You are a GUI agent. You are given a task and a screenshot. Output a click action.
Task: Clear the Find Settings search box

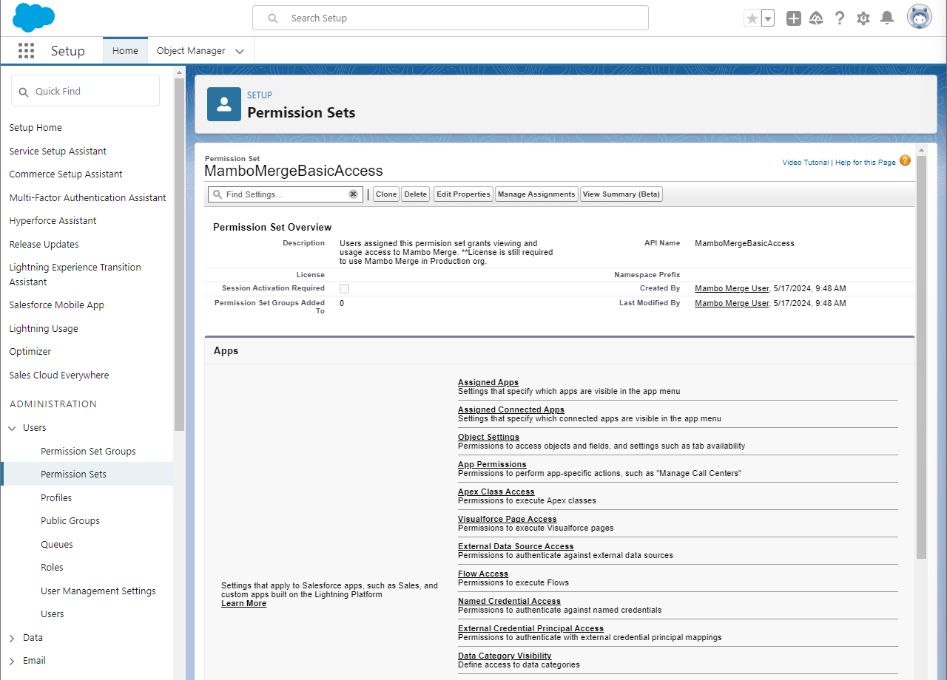(x=353, y=194)
